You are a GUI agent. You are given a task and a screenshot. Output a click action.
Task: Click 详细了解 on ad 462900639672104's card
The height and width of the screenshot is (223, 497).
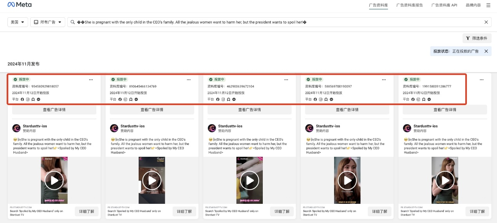point(282,212)
